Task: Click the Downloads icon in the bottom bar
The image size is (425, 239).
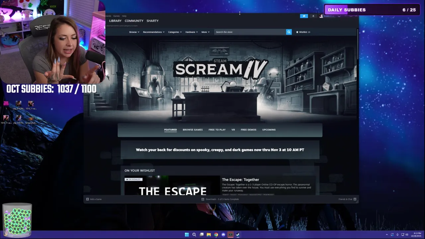Action: [203, 199]
